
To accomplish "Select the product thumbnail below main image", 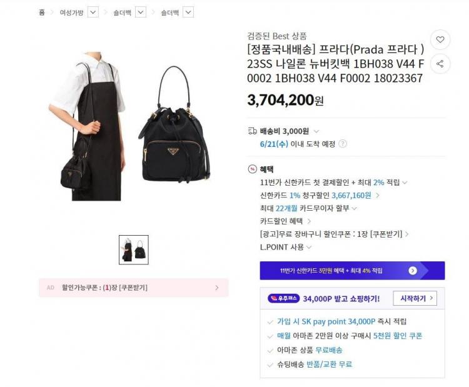I will point(134,249).
